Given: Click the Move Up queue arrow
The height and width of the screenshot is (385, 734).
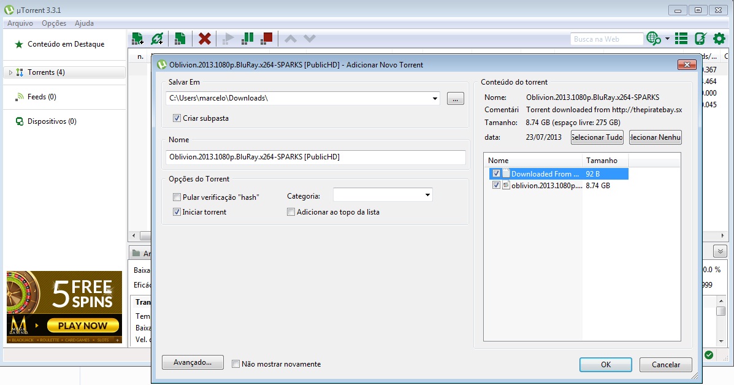Looking at the screenshot, I should 291,39.
